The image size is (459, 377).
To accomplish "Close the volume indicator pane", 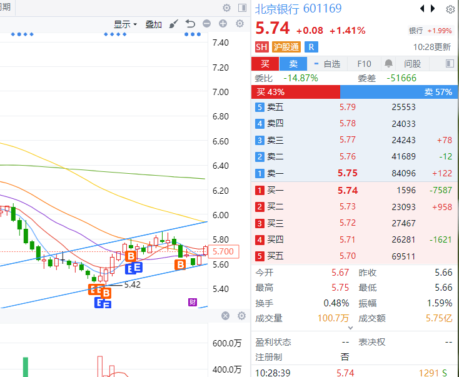I will [225, 316].
